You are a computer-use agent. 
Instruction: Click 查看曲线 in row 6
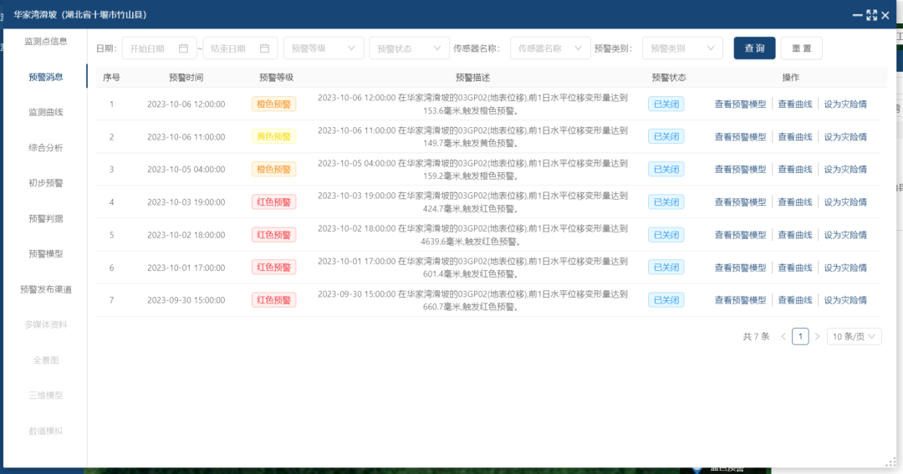795,268
